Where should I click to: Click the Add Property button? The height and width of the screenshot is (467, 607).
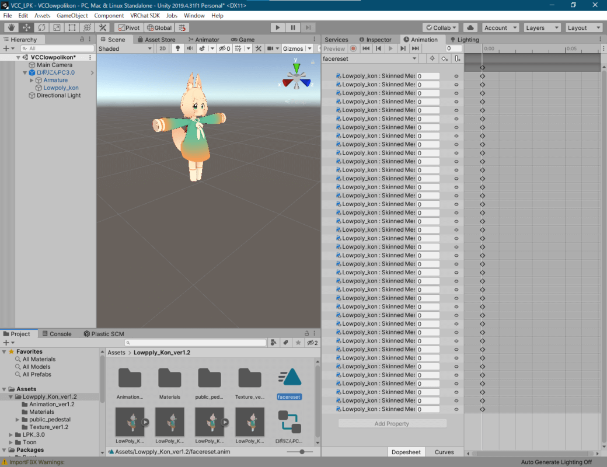392,424
